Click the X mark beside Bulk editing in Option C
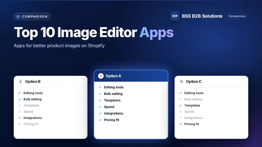The image size is (262, 147). 180,99
